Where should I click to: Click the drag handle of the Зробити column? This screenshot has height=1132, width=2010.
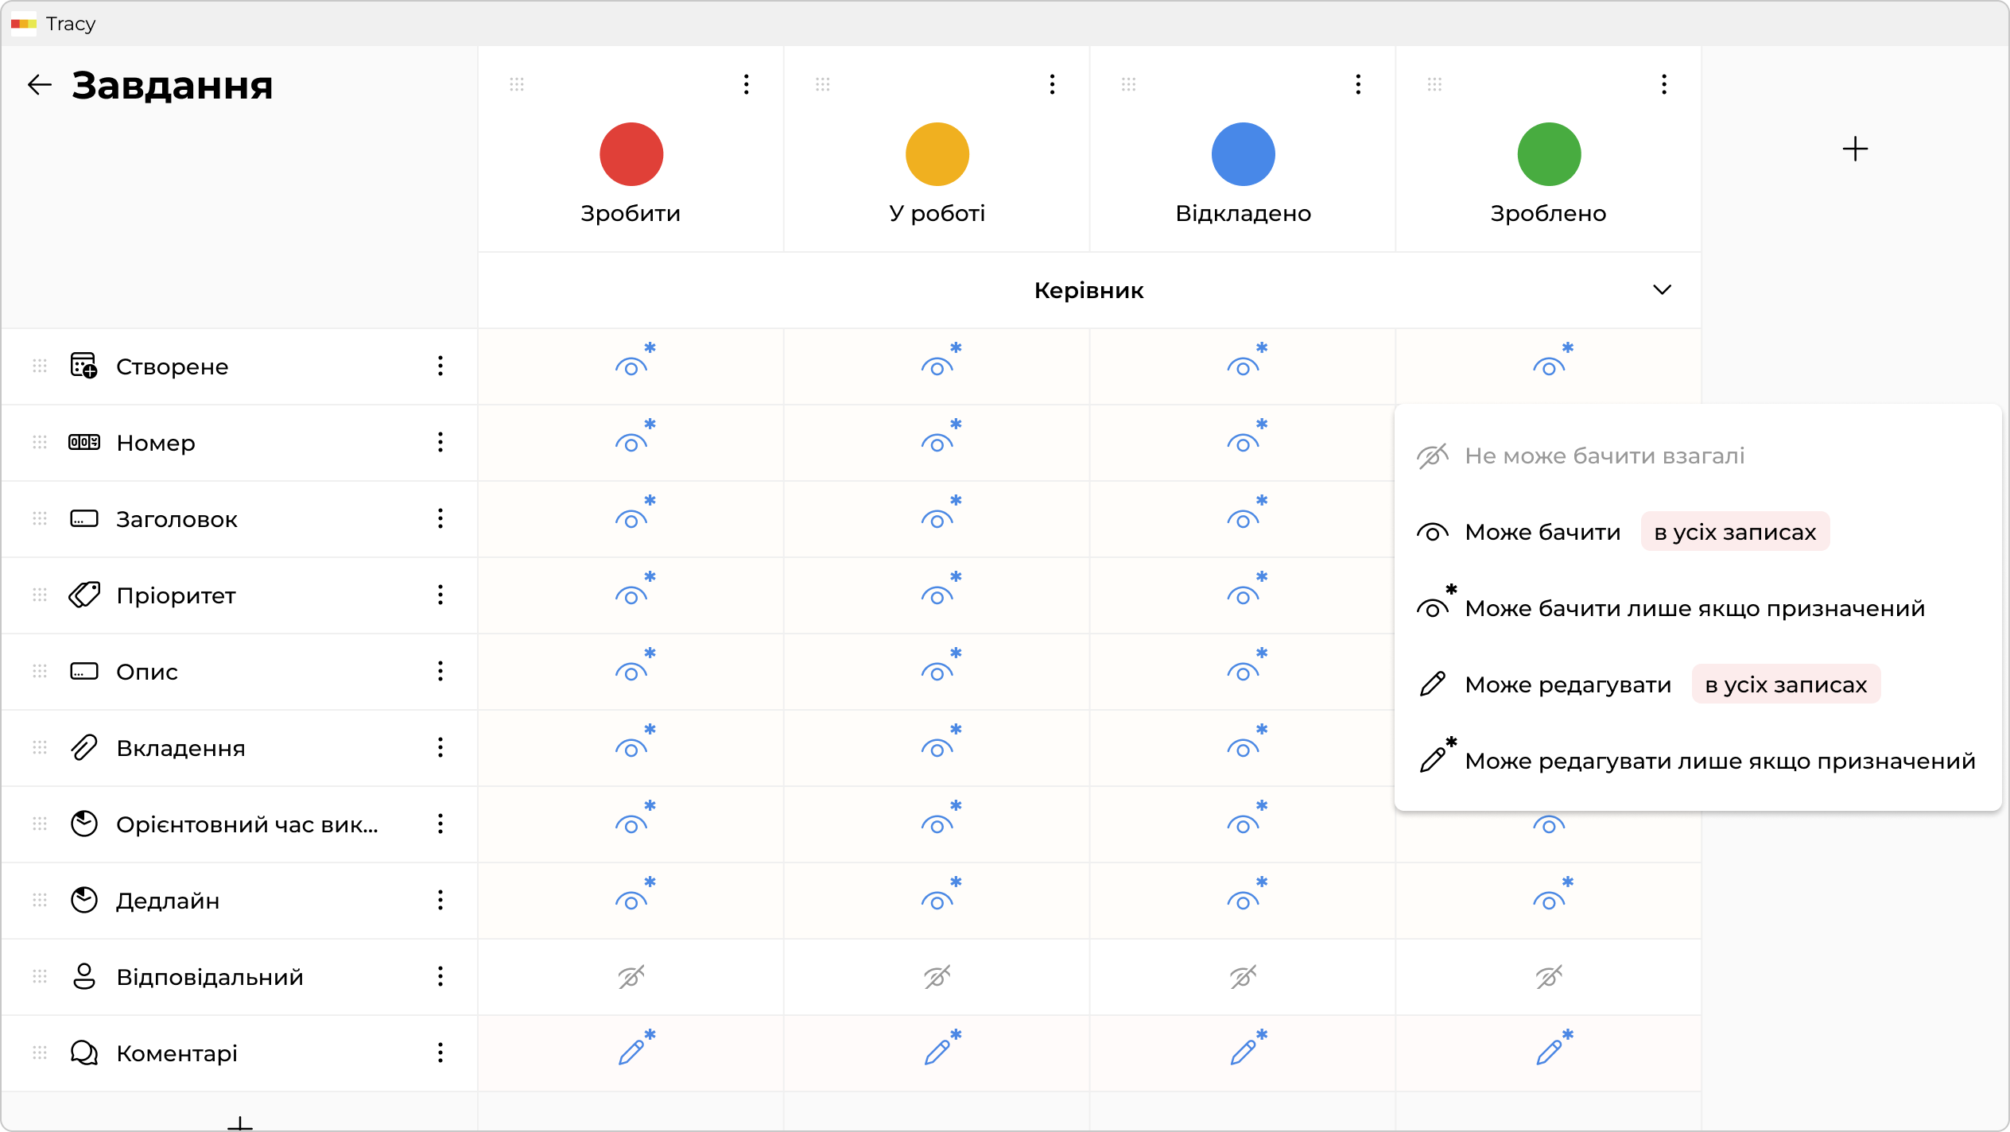[517, 84]
